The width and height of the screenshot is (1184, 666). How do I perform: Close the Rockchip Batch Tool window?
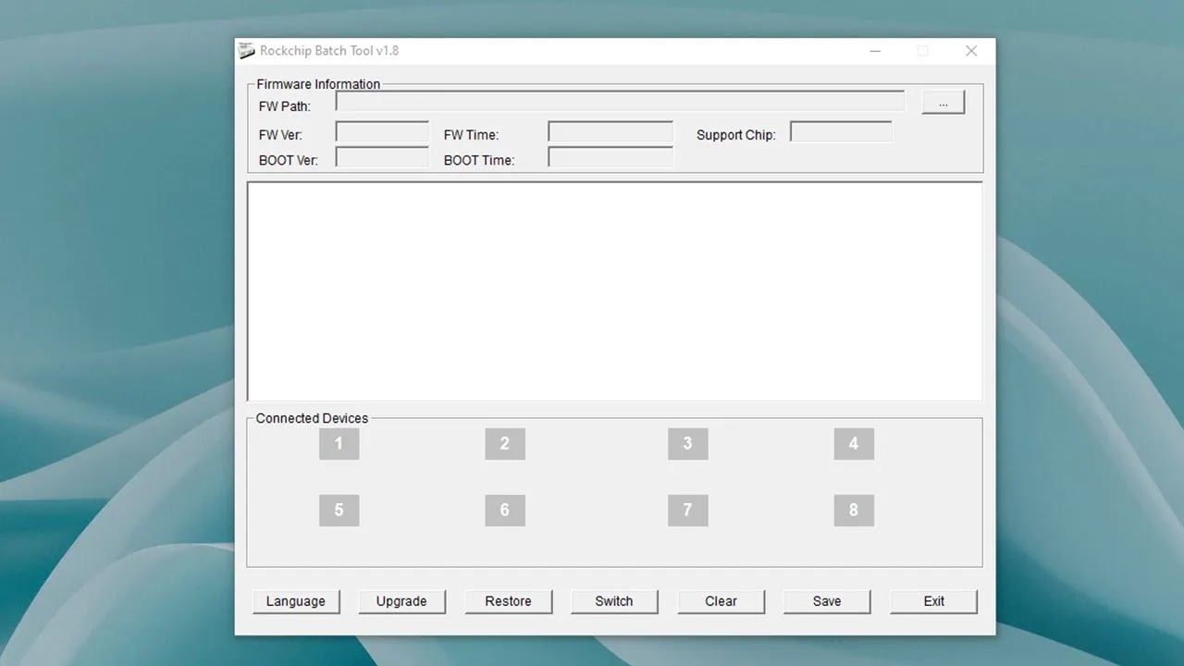pos(971,51)
